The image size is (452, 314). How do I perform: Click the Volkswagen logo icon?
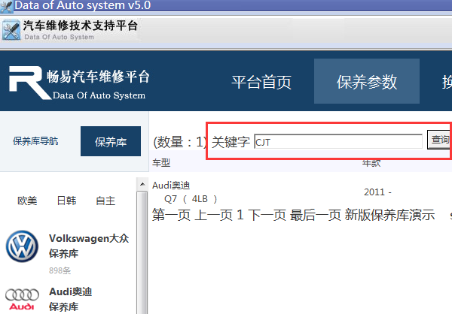22,246
